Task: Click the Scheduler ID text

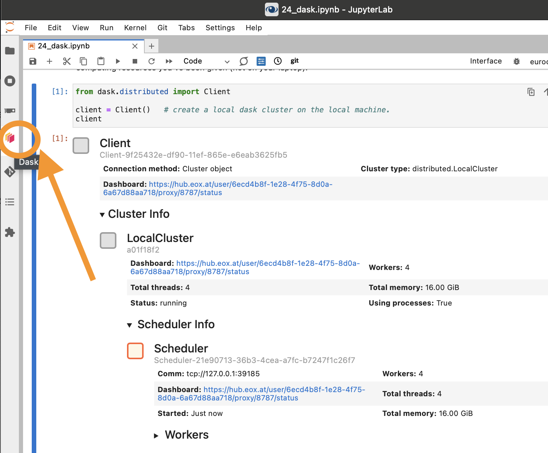Action: [x=255, y=360]
